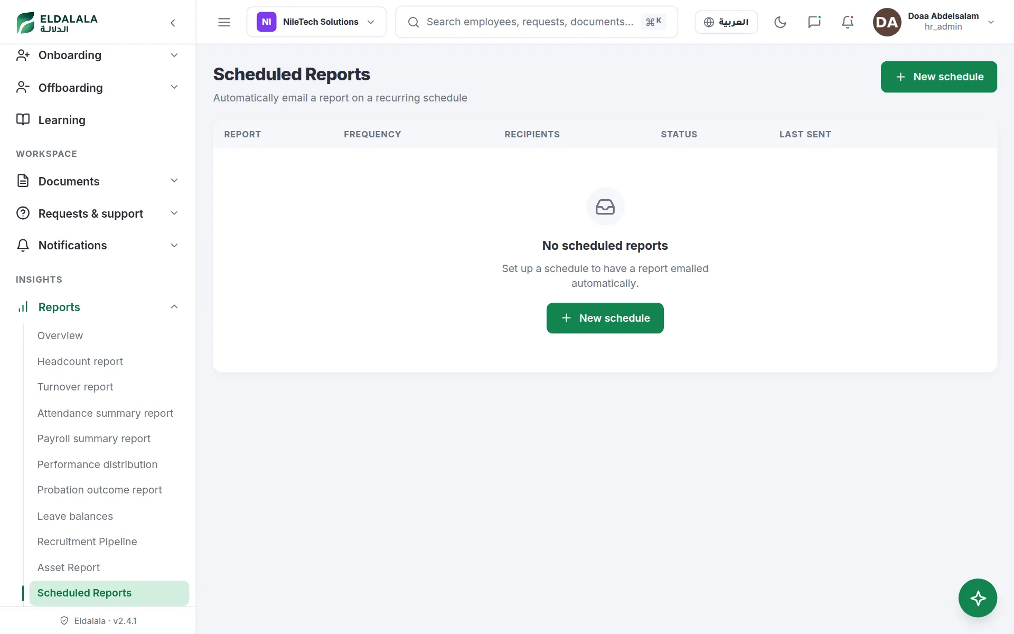
Task: Click the search magnifier icon
Action: click(x=414, y=22)
